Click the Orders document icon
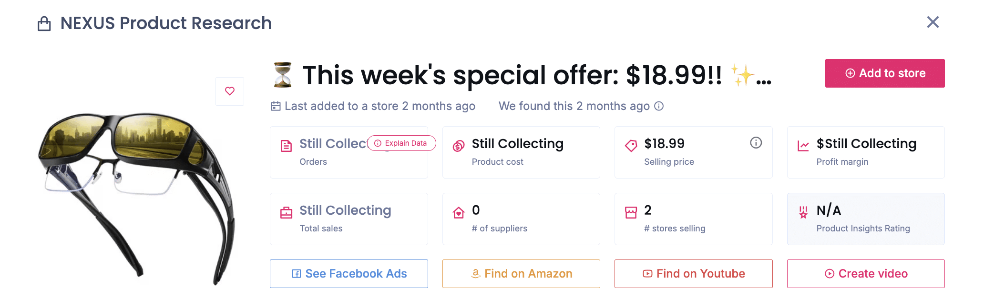This screenshot has height=299, width=984. click(287, 146)
